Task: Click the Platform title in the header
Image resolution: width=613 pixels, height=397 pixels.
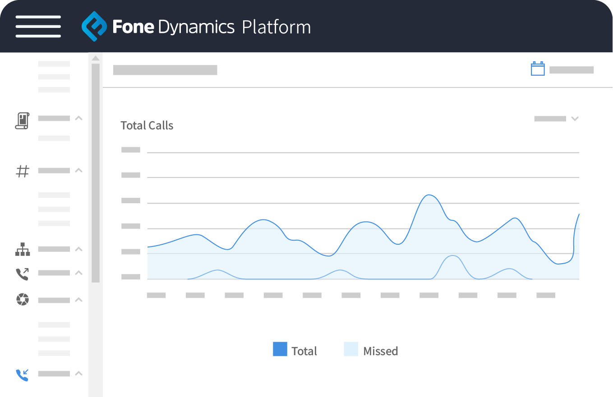Action: tap(276, 27)
